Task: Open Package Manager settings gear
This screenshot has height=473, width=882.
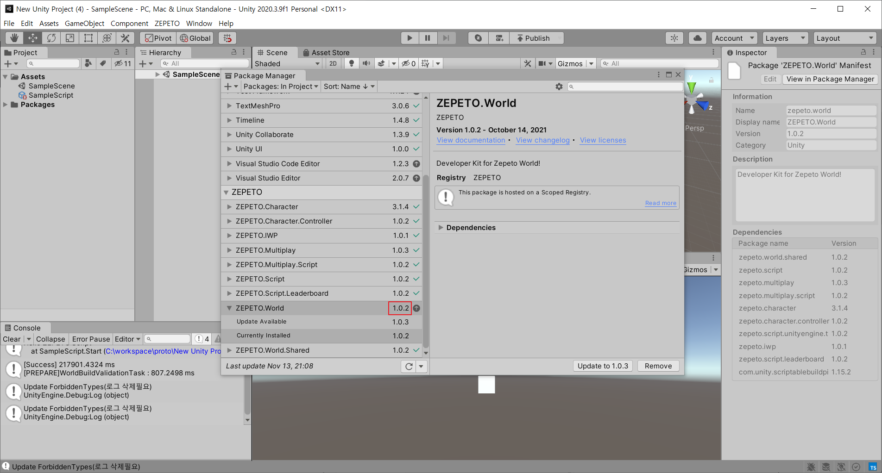Action: (x=559, y=87)
